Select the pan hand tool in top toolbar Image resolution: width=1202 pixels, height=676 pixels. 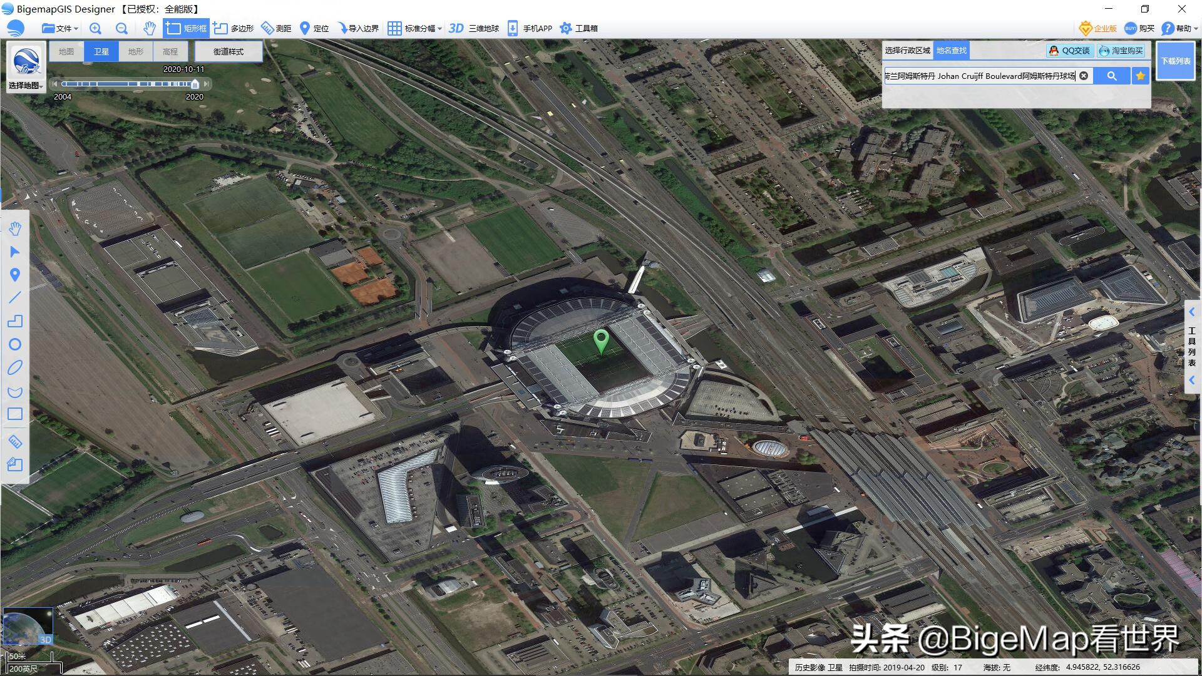[149, 28]
